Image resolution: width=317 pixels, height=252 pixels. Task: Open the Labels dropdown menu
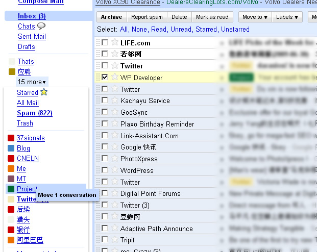pyautogui.click(x=287, y=17)
